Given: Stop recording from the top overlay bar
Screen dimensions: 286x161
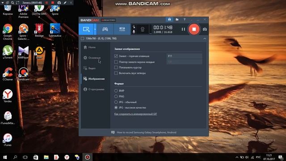Looking at the screenshot, I should pos(53,3).
